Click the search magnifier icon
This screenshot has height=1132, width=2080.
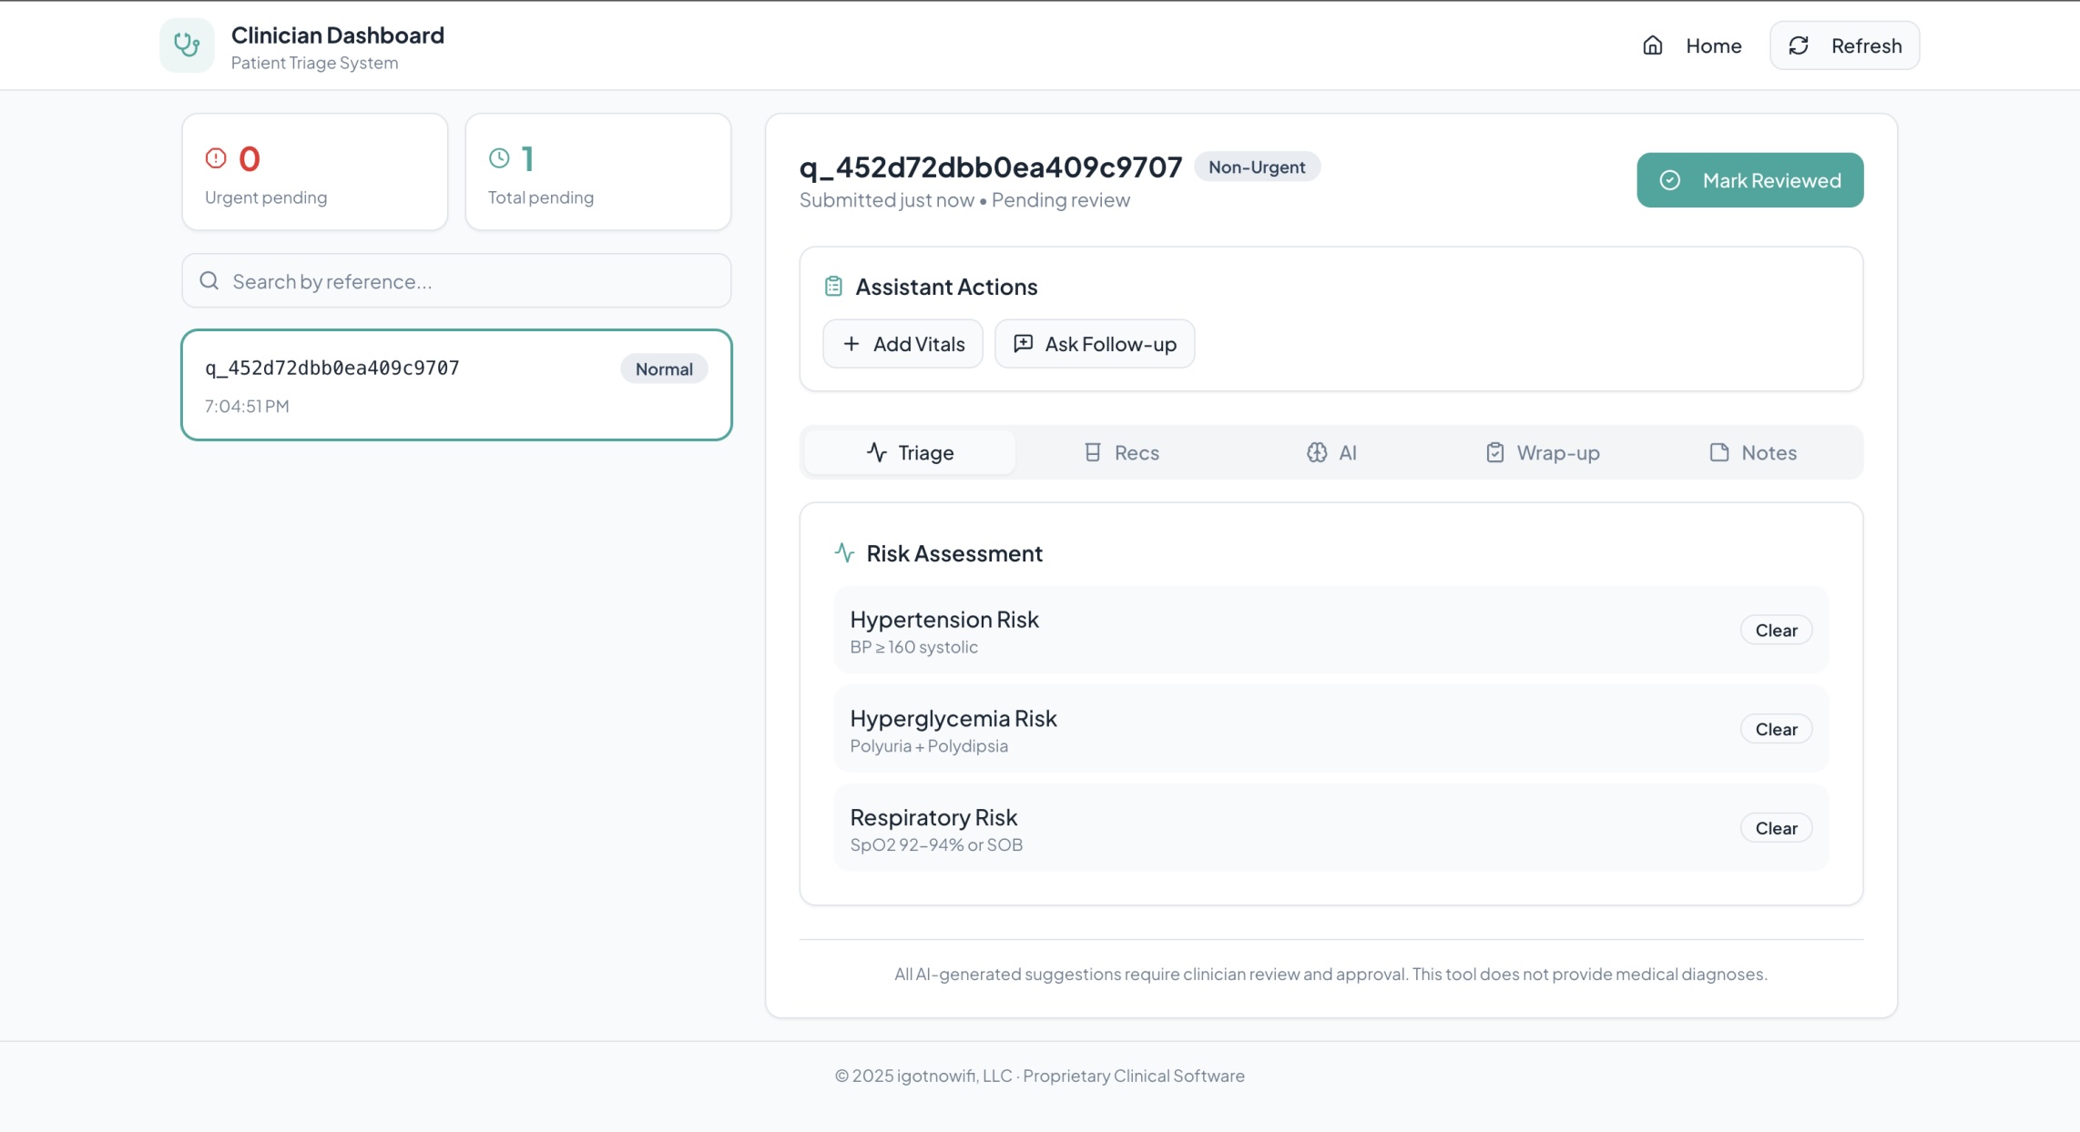point(209,281)
